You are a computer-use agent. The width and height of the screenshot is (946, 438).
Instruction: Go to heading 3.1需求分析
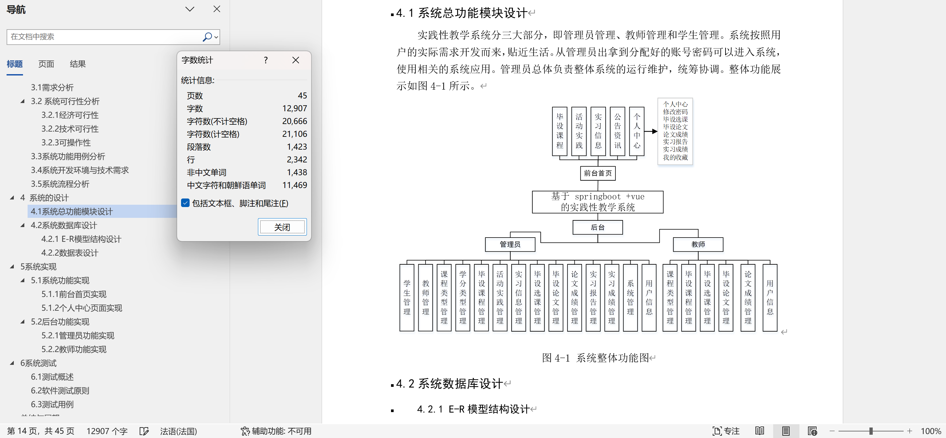point(52,87)
